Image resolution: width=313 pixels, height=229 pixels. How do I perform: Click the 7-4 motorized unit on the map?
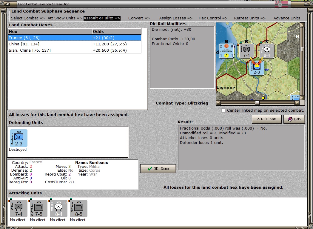pyautogui.click(x=246, y=51)
